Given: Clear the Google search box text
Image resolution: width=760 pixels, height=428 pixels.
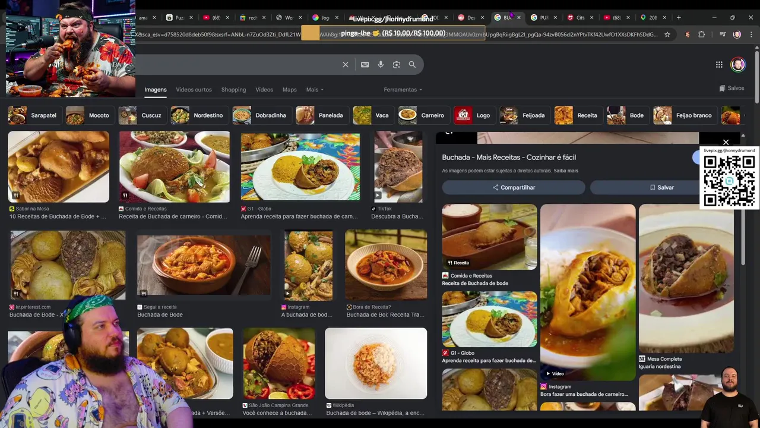Looking at the screenshot, I should [x=346, y=65].
